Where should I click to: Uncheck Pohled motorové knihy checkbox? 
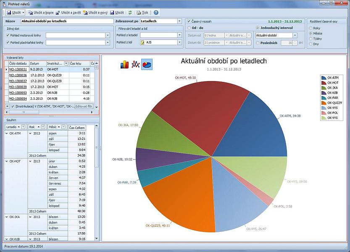[x=8, y=35]
